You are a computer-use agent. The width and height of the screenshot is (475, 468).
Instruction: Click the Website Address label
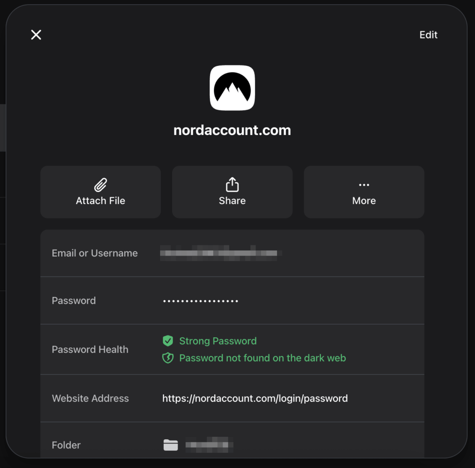(x=90, y=398)
